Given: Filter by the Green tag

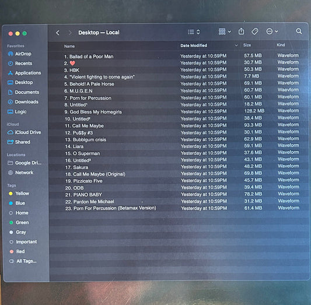Looking at the screenshot, I should [x=19, y=223].
